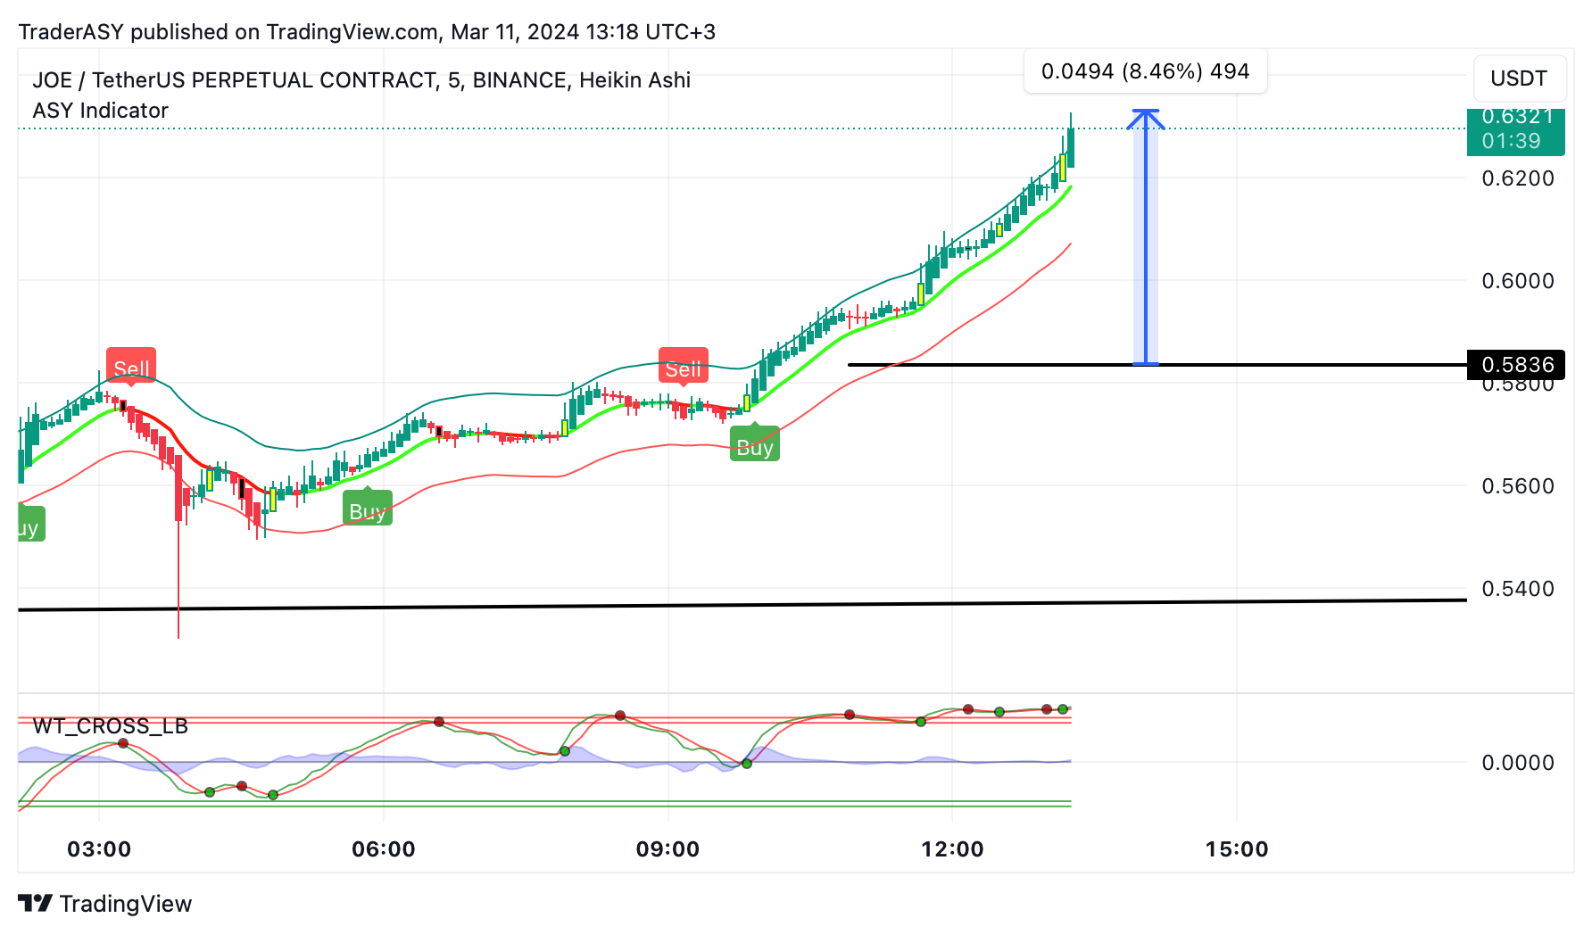Click the 09:00 time axis label
This screenshot has height=935, width=1592.
click(667, 849)
